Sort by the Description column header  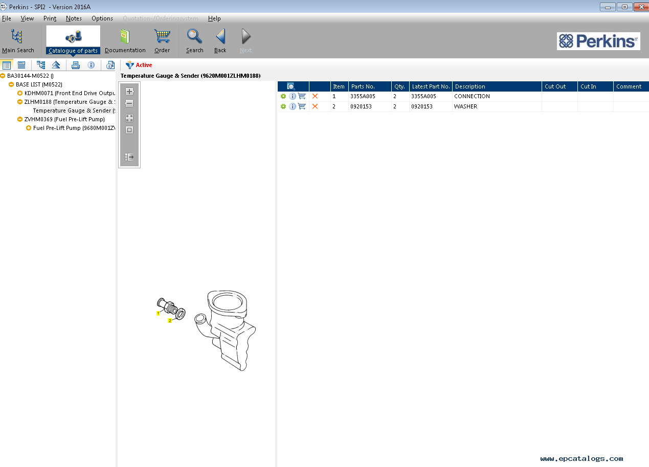tap(497, 86)
